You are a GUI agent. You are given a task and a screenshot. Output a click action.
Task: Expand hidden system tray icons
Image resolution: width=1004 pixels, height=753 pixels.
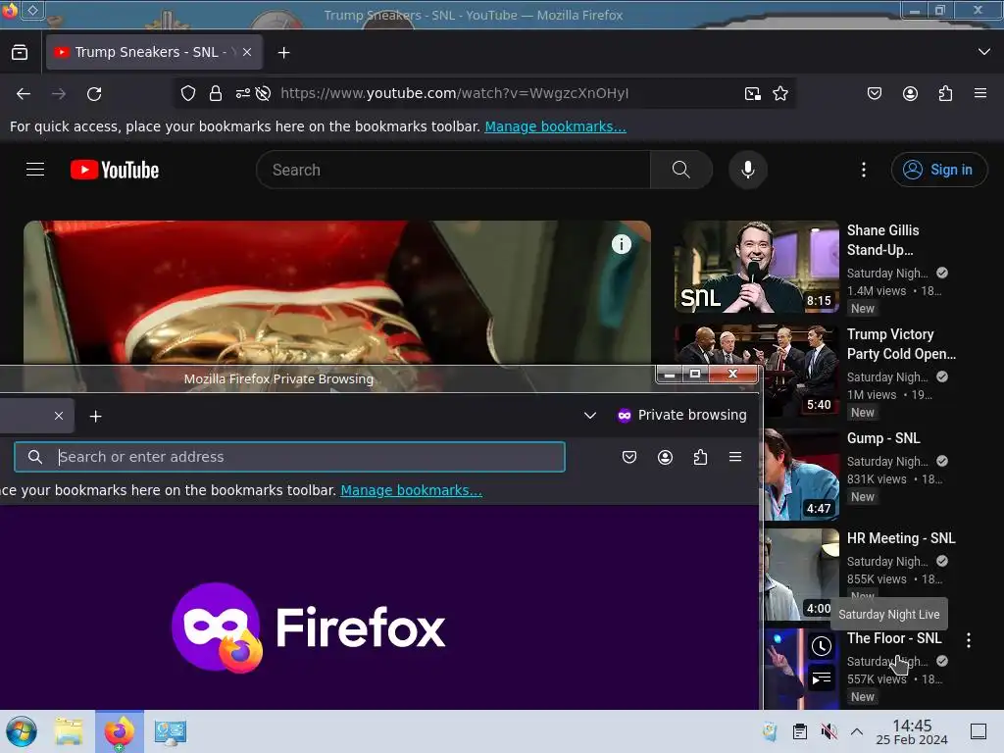coord(857,731)
